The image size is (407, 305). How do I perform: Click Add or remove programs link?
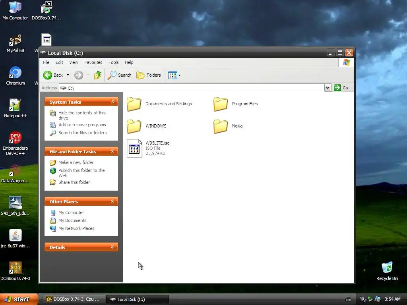(78, 125)
